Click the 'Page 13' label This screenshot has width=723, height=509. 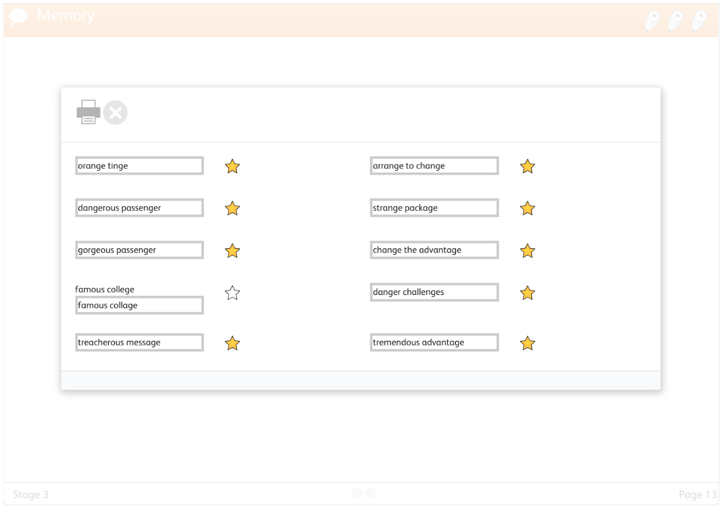697,495
